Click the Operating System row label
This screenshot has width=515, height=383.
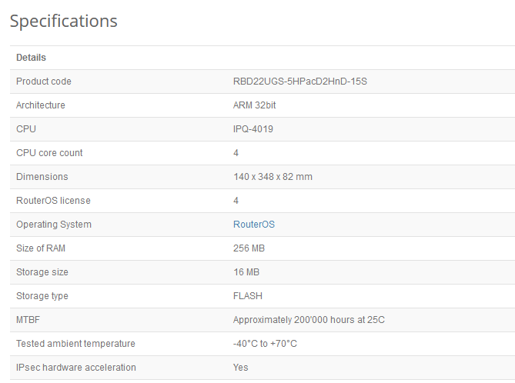tap(54, 225)
